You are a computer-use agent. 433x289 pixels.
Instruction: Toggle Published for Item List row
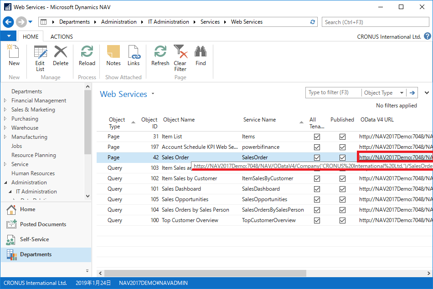click(342, 137)
